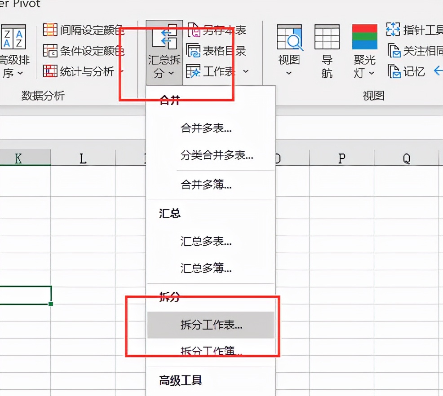Click the 导航 navigation grid icon
The height and width of the screenshot is (396, 443).
point(327,37)
